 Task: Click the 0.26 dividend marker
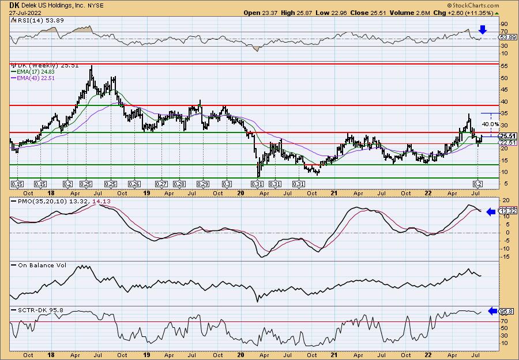pyautogui.click(x=135, y=184)
